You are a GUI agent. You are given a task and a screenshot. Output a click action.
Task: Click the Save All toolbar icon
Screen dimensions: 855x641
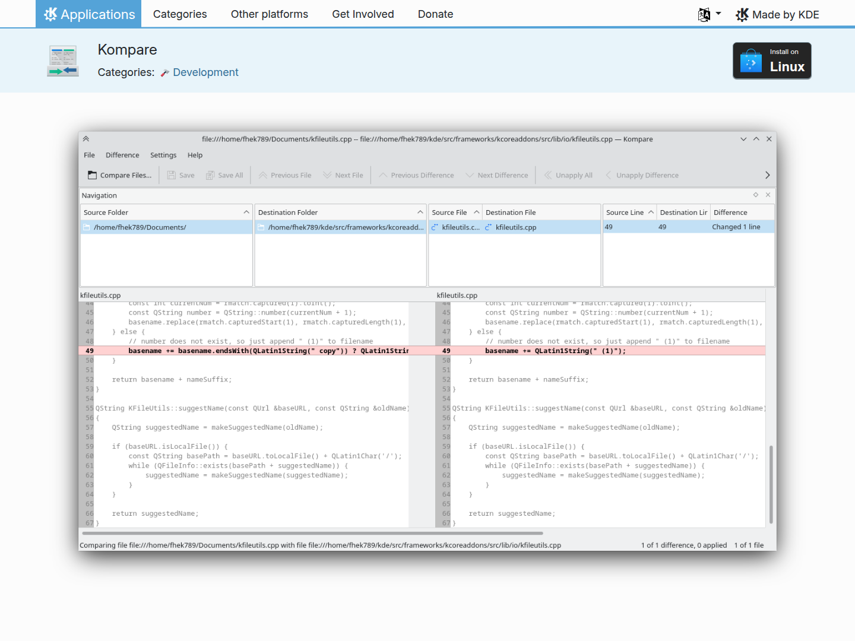210,175
